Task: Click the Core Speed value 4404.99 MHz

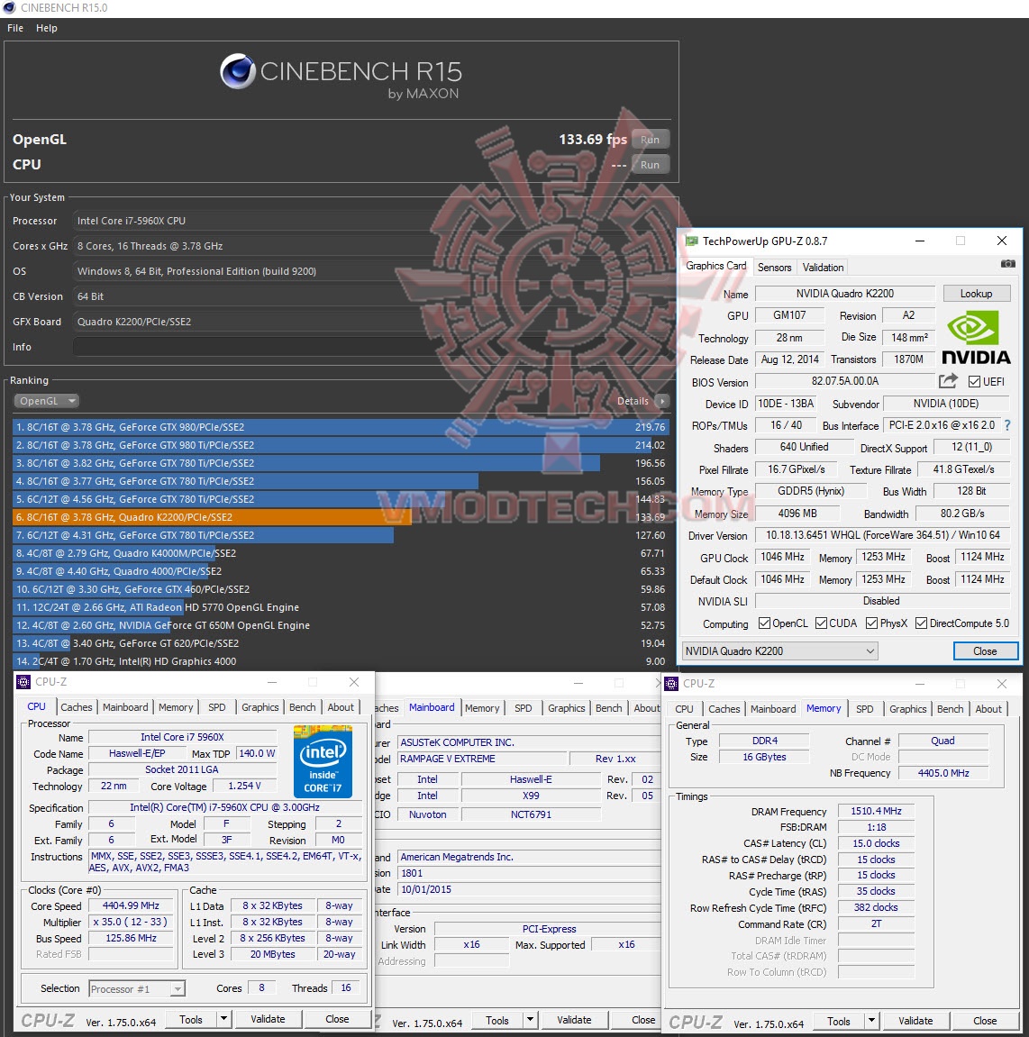Action: (x=131, y=906)
